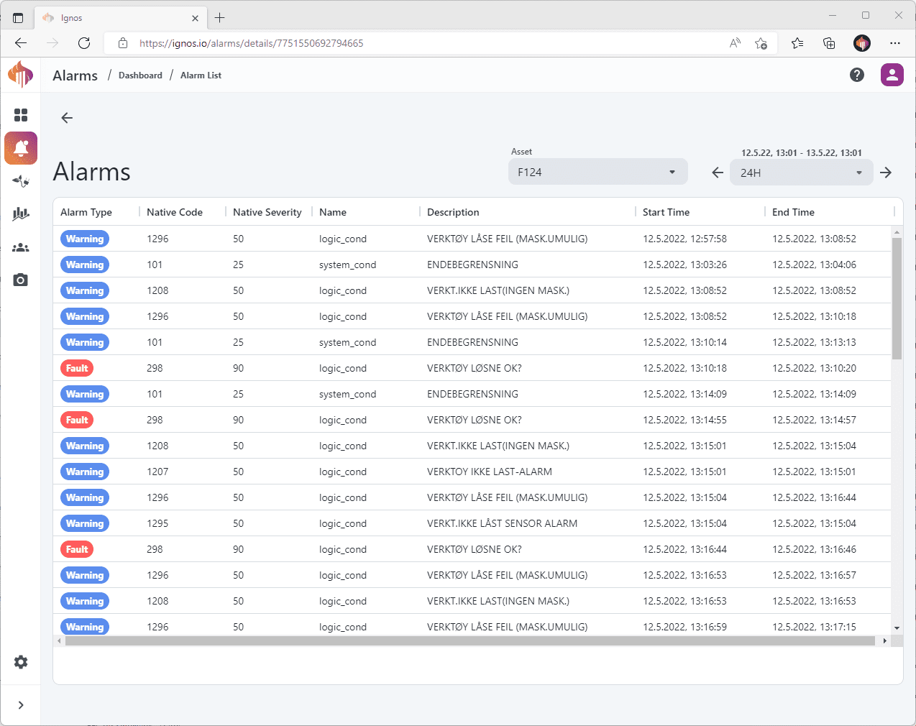Click native code 1207 cell
This screenshot has height=726, width=916.
(157, 472)
